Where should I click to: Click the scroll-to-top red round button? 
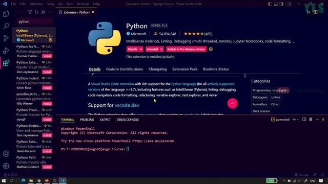[232, 103]
